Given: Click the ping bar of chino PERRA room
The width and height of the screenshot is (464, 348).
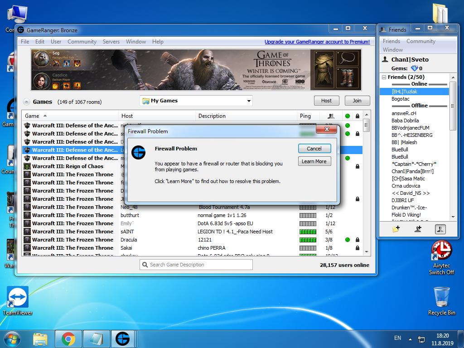Looking at the screenshot, I should click(x=308, y=248).
